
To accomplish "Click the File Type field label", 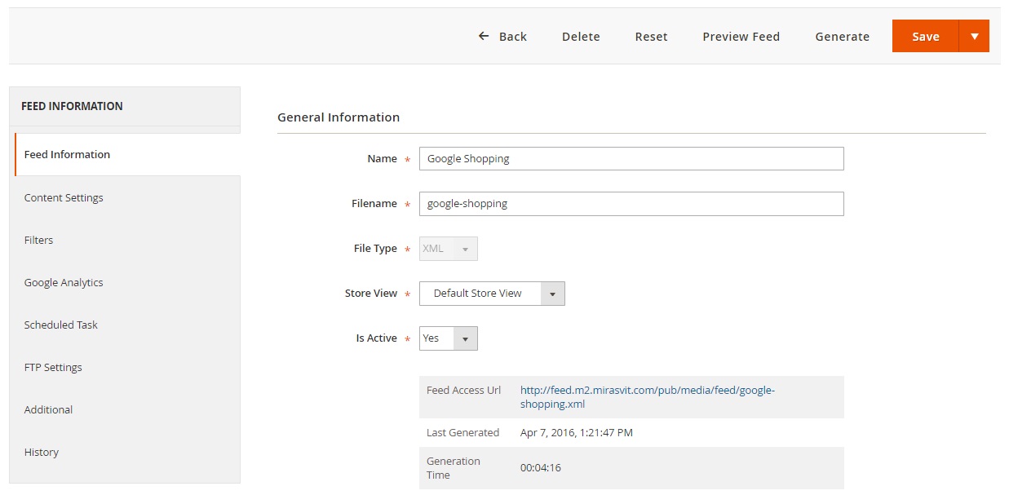I will point(375,249).
